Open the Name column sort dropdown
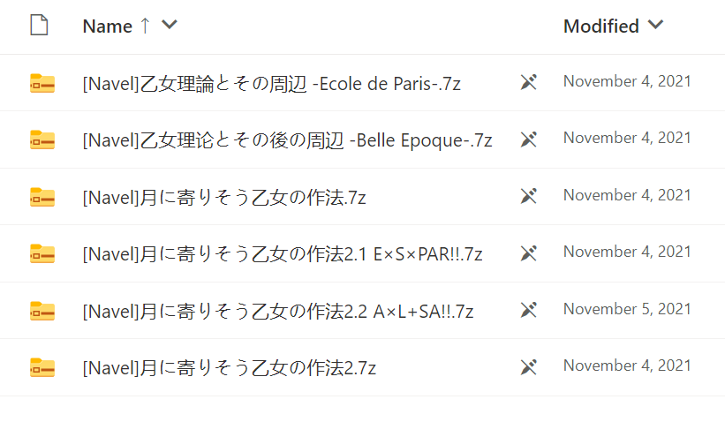Image resolution: width=725 pixels, height=422 pixels. pyautogui.click(x=170, y=26)
